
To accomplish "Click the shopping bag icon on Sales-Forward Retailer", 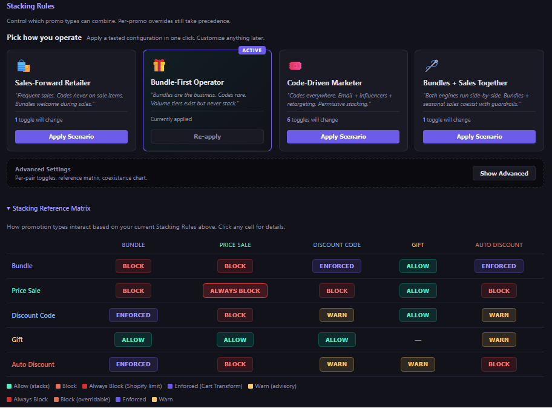I will click(23, 66).
